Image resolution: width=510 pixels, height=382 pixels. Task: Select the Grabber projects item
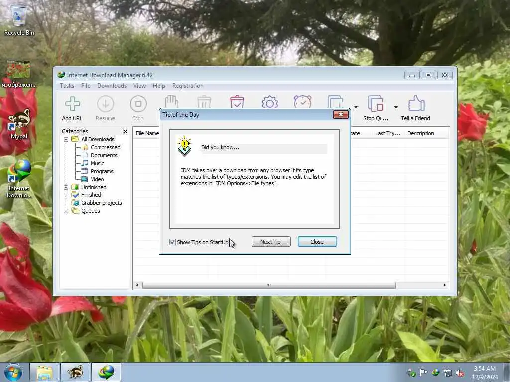pos(101,203)
